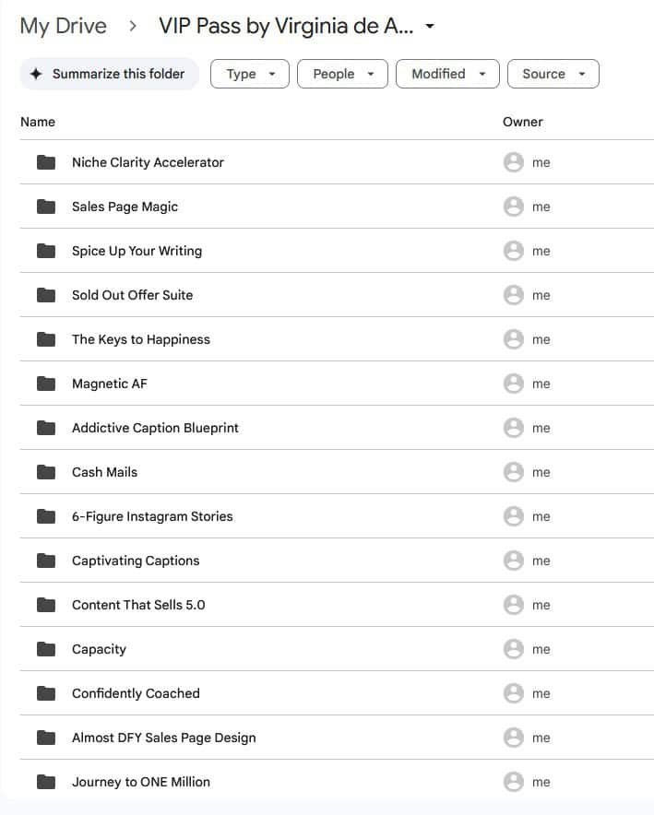Click the folder icon beside Capacity
654x815 pixels.
(x=46, y=649)
